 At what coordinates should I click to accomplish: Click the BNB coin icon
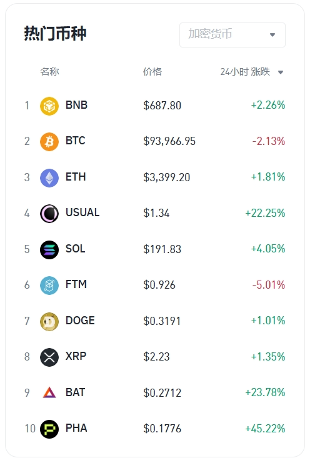tap(49, 106)
